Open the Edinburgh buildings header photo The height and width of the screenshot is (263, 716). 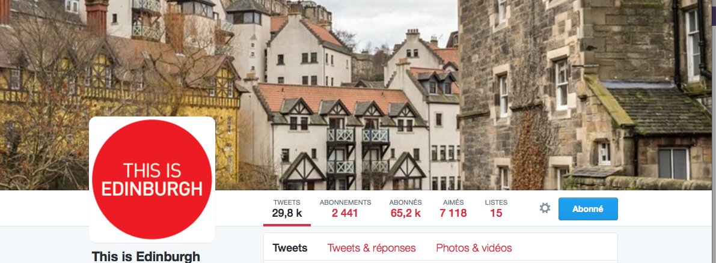[x=358, y=95]
